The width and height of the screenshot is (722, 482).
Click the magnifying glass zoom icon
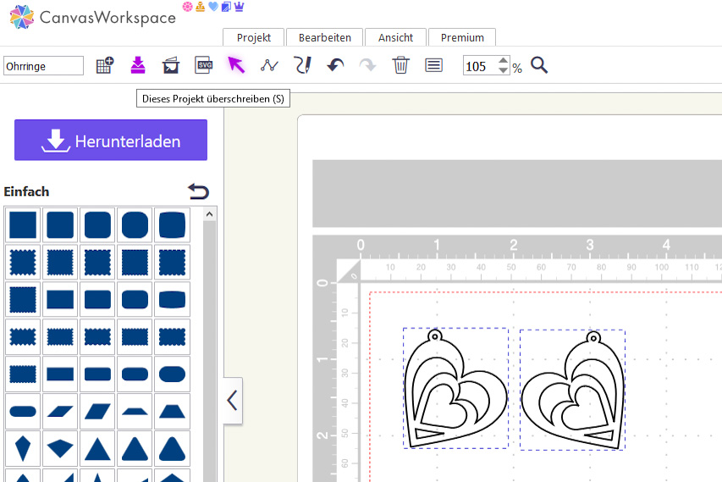point(539,65)
